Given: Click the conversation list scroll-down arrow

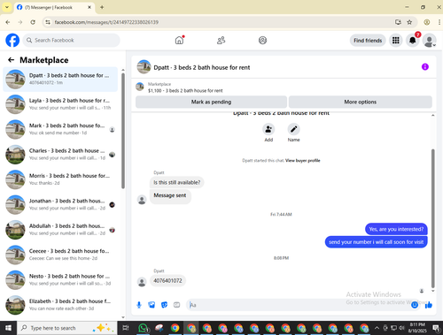Looking at the screenshot, I should [123, 317].
